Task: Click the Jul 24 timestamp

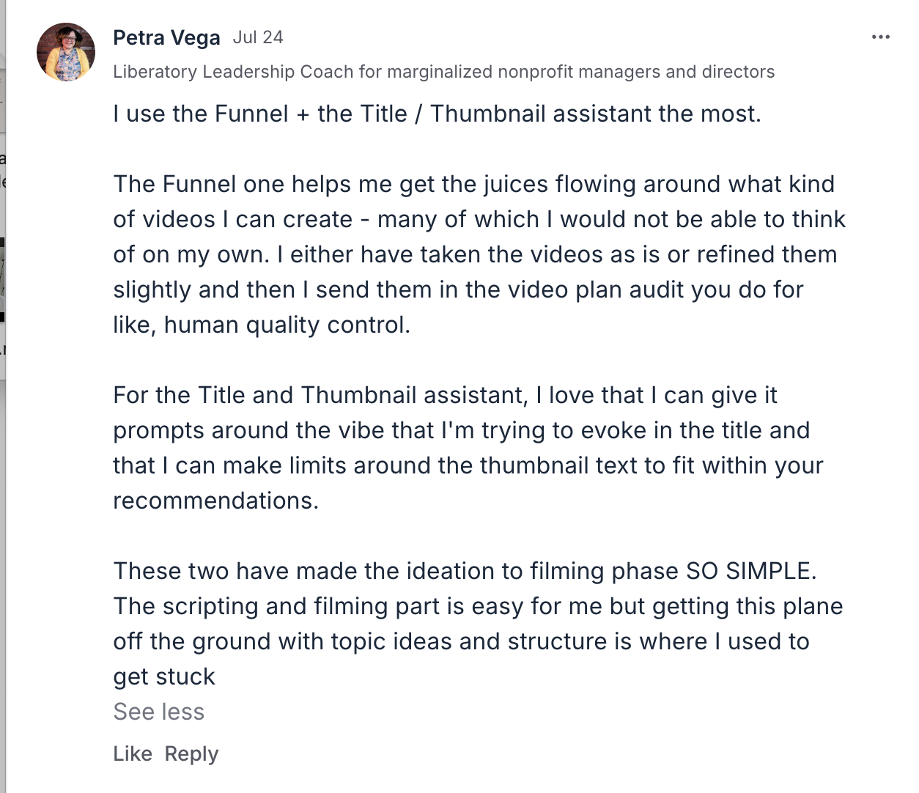Action: [x=258, y=37]
